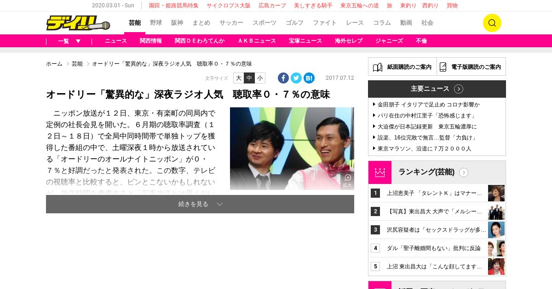The image size is (552, 289).
Task: Open 海外セレブ submenu item
Action: click(349, 41)
